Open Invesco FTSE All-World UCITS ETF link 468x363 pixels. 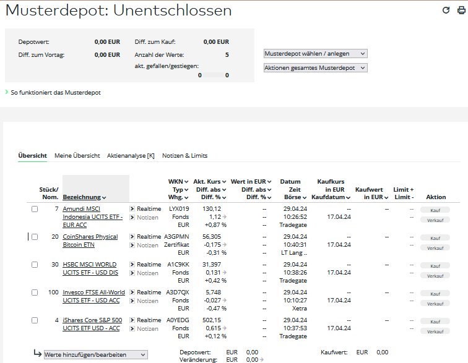tap(93, 296)
